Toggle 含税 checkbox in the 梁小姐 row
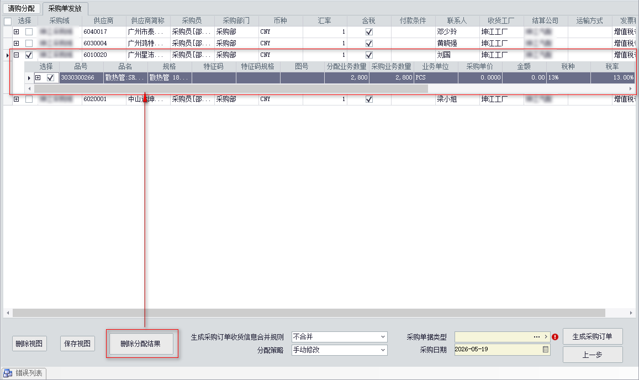Screen dimensions: 639x380 [x=369, y=99]
